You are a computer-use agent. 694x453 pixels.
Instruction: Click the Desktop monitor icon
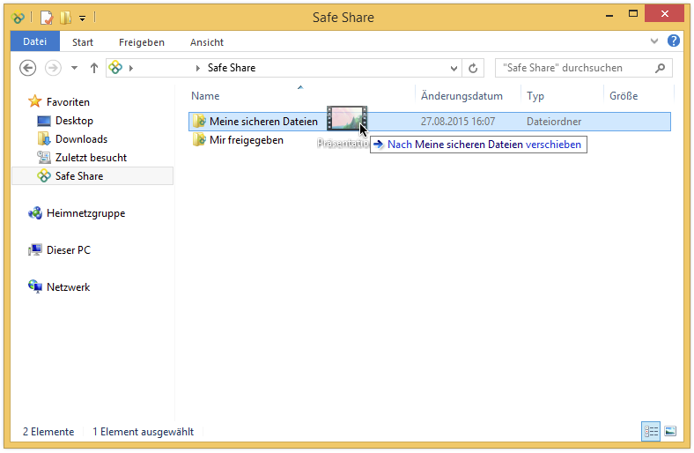44,121
